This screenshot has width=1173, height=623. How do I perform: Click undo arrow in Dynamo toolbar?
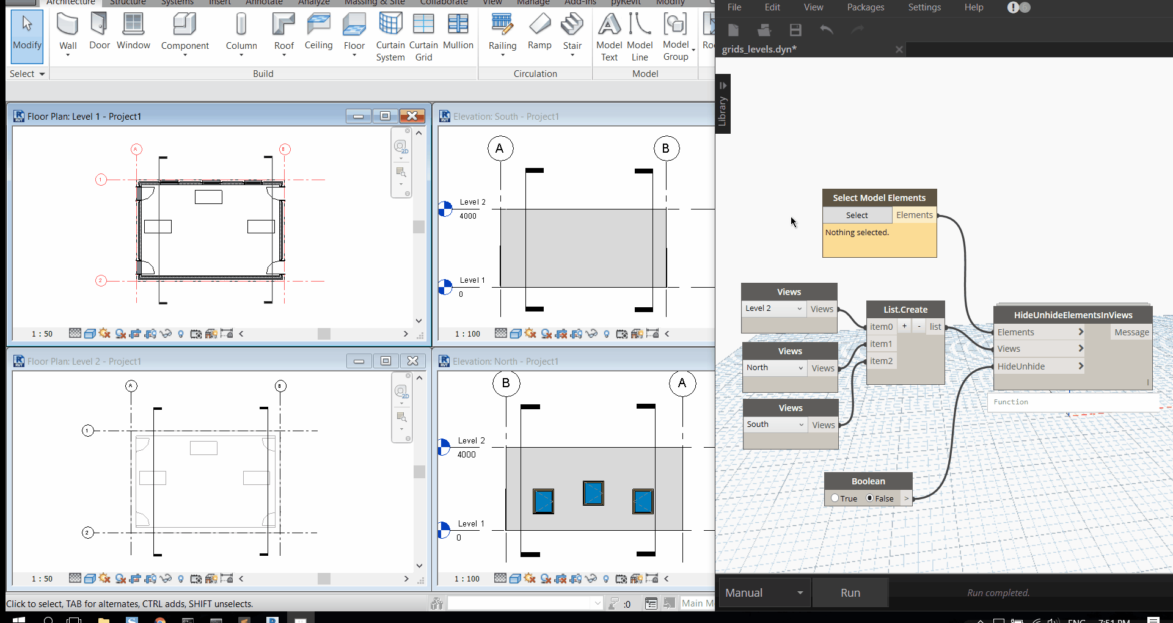[827, 30]
